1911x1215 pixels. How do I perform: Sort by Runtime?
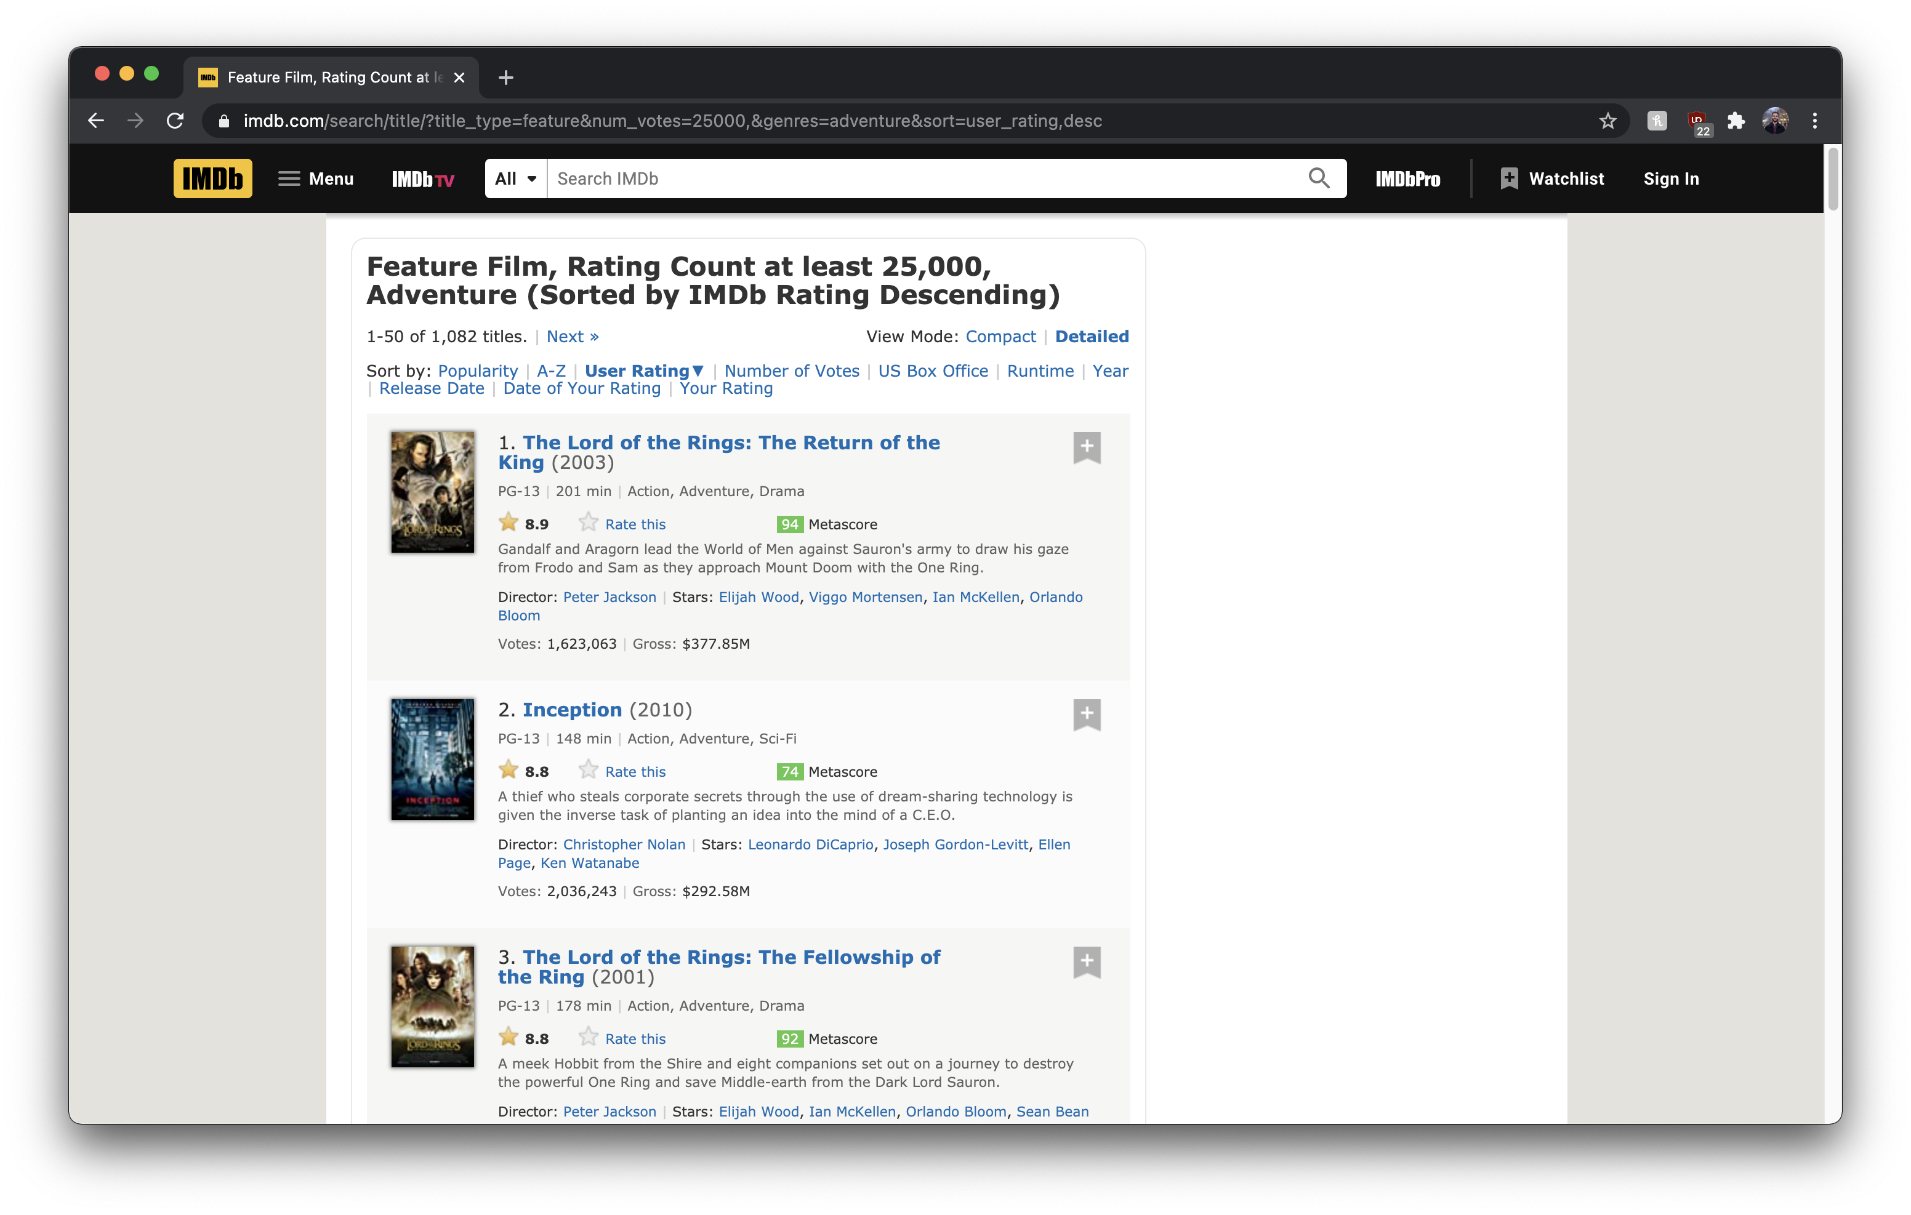click(1040, 371)
